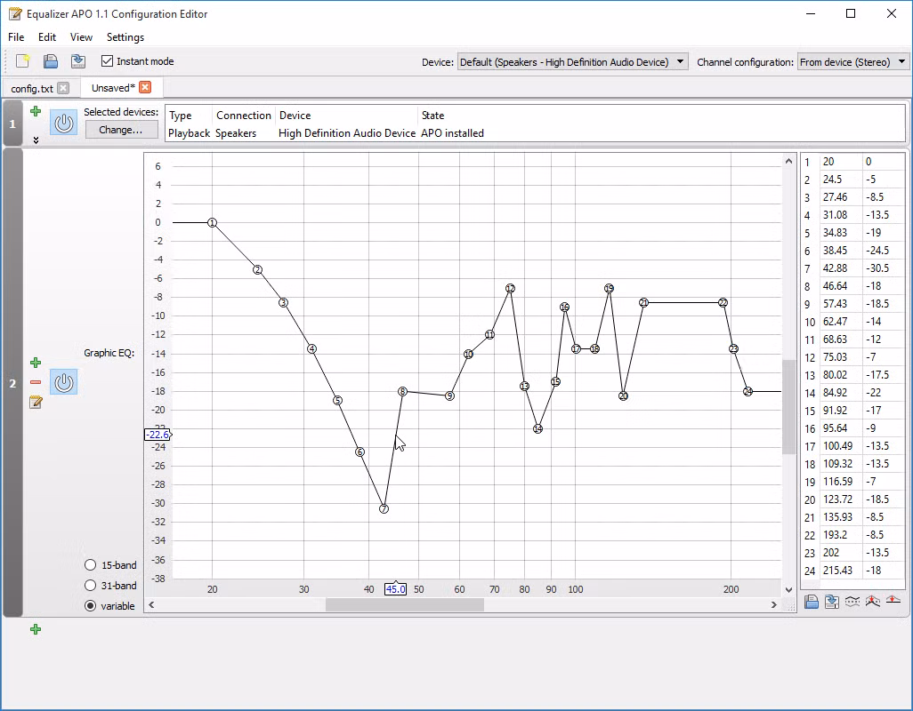Toggle the power button for Graphic EQ filter
This screenshot has width=913, height=711.
(63, 382)
